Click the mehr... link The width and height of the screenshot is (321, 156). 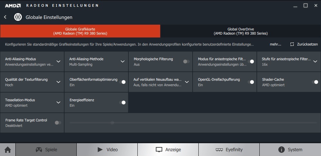pyautogui.click(x=275, y=44)
